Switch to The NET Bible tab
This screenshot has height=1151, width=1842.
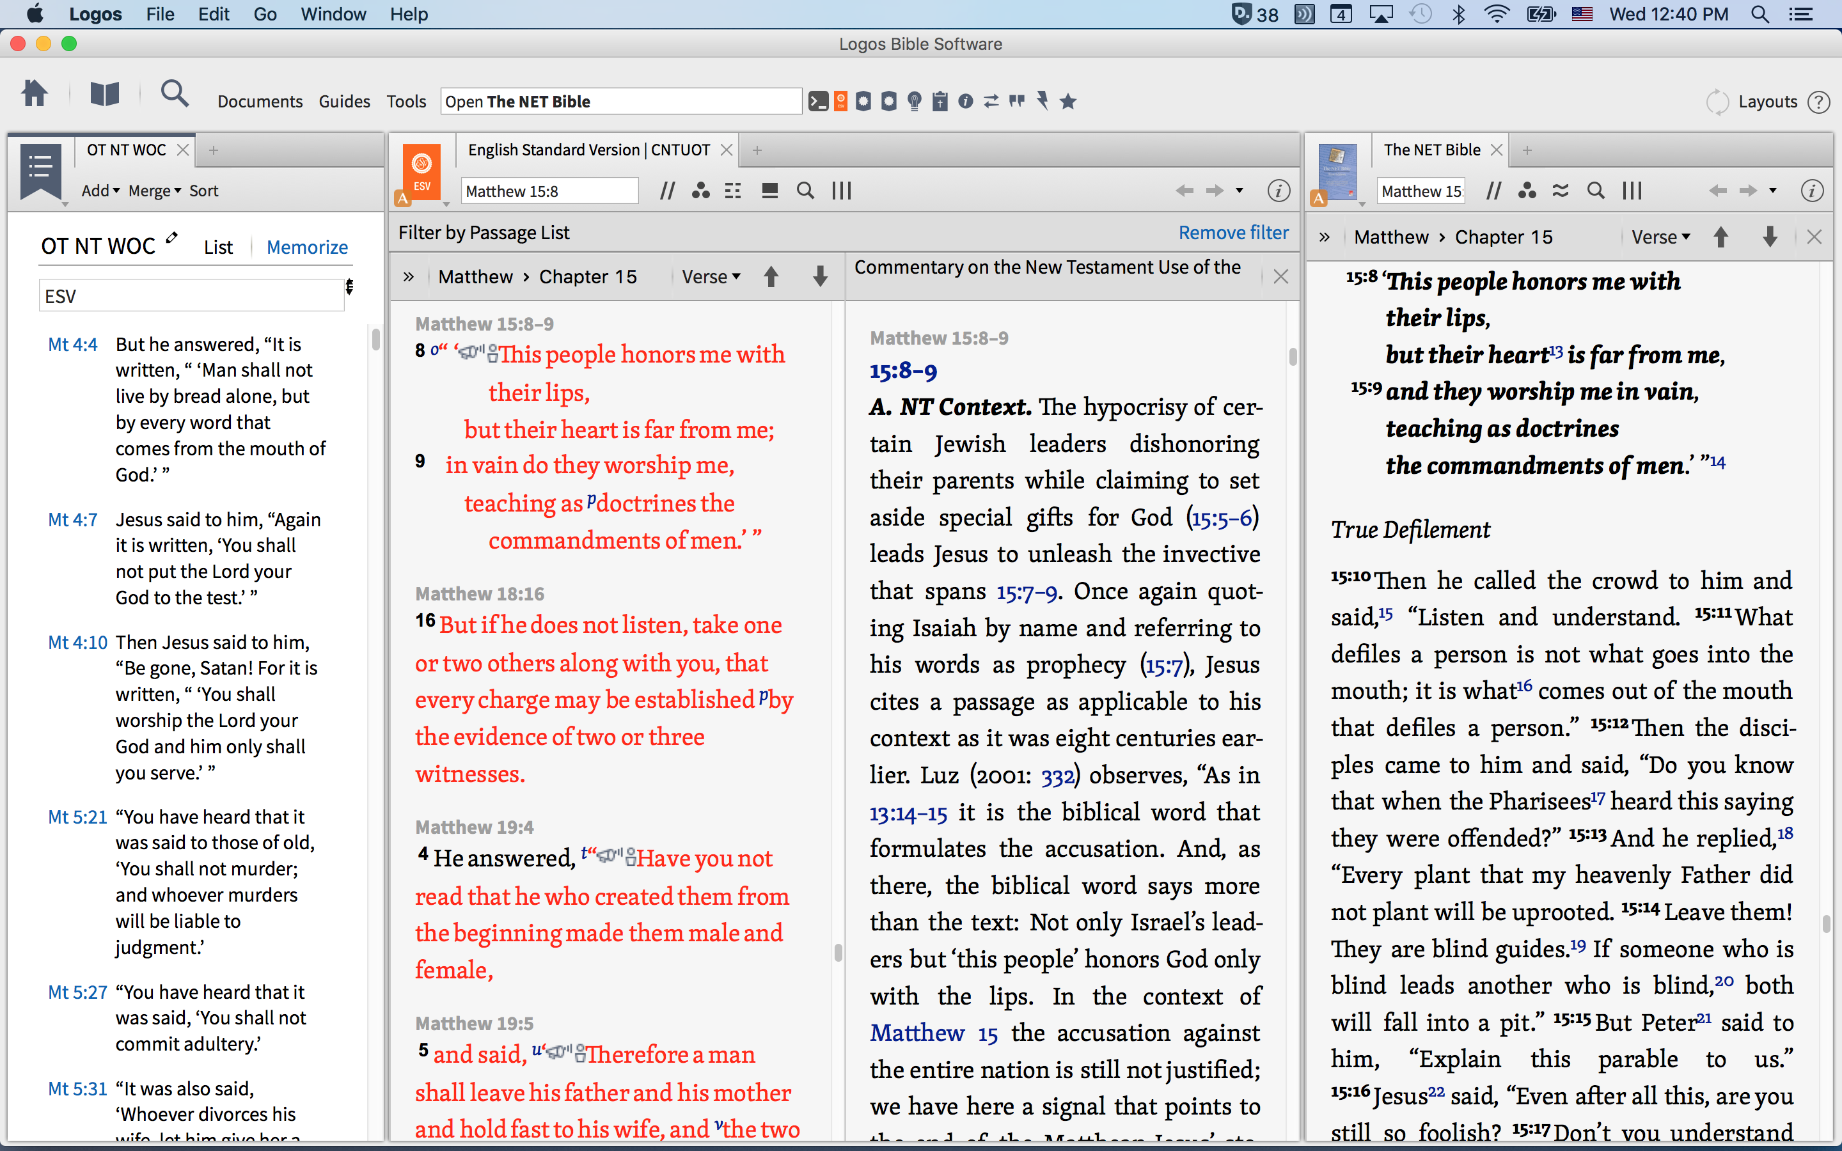[x=1431, y=150]
